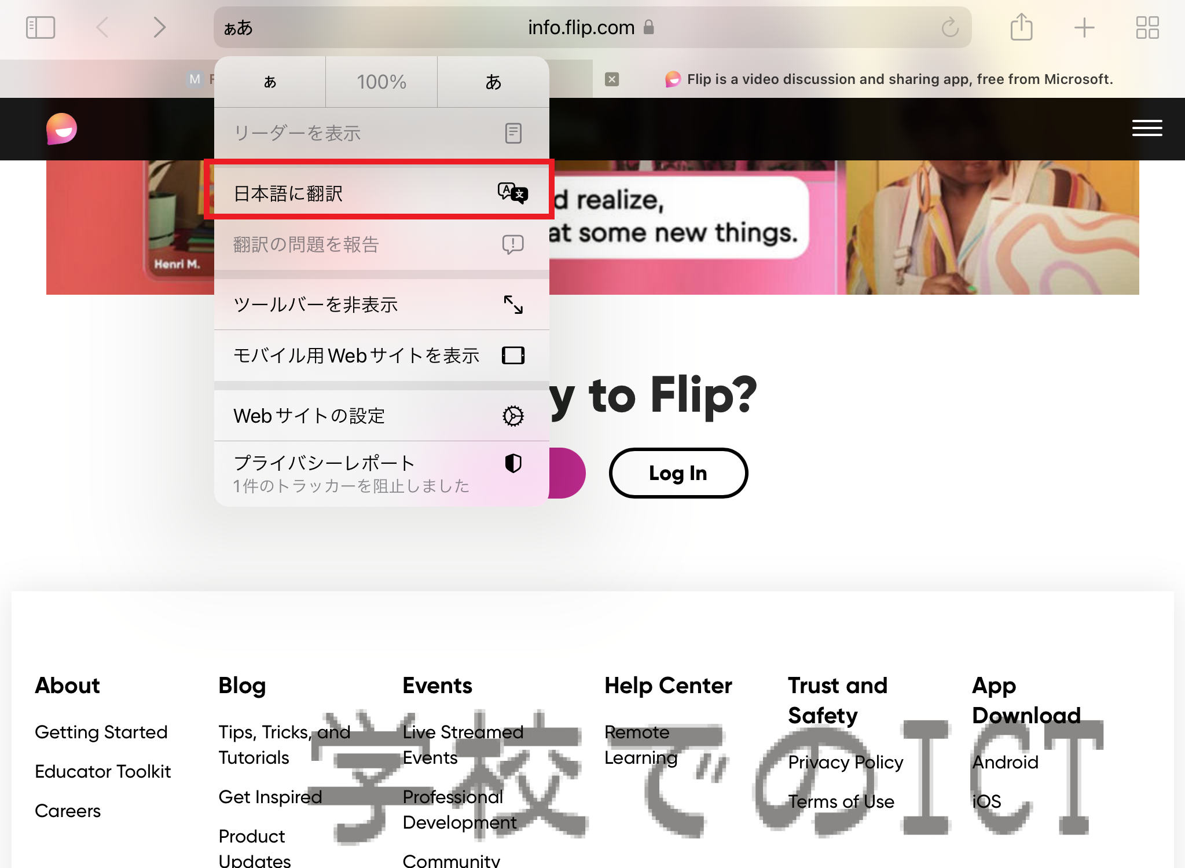Tap the ぁあ page settings button

coord(239,27)
